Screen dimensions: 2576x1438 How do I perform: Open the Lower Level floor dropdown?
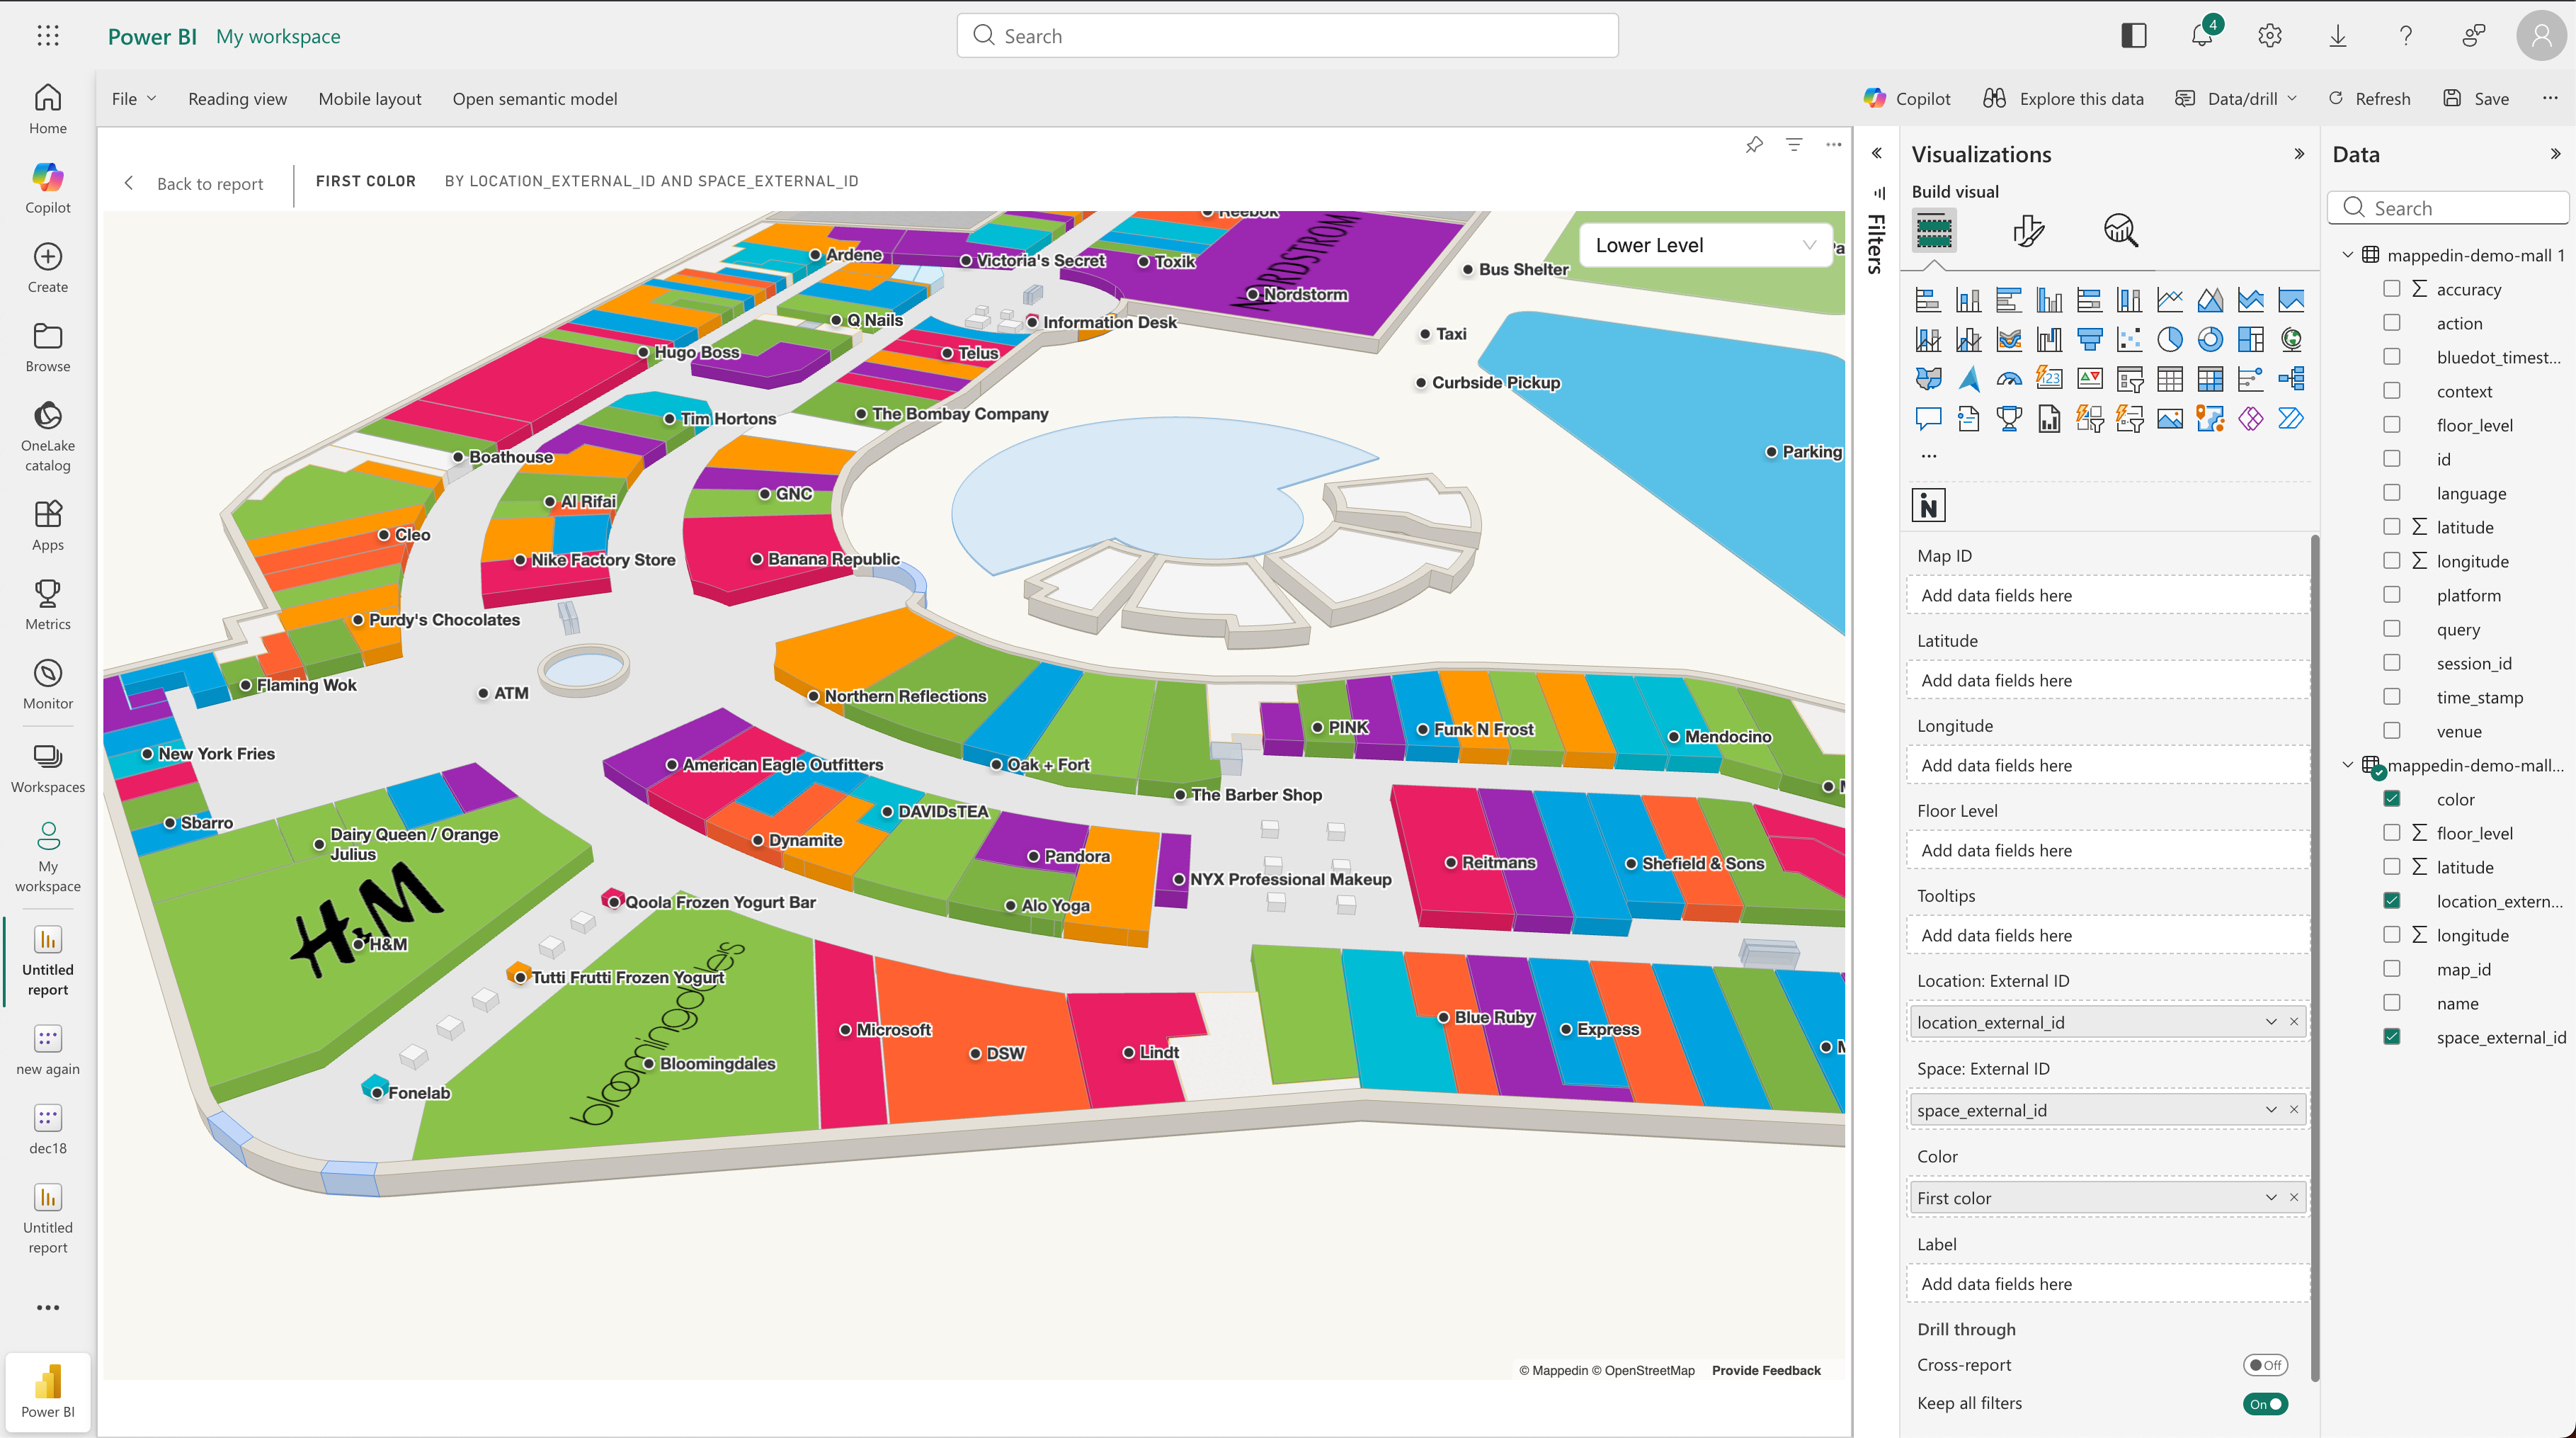[x=1705, y=245]
